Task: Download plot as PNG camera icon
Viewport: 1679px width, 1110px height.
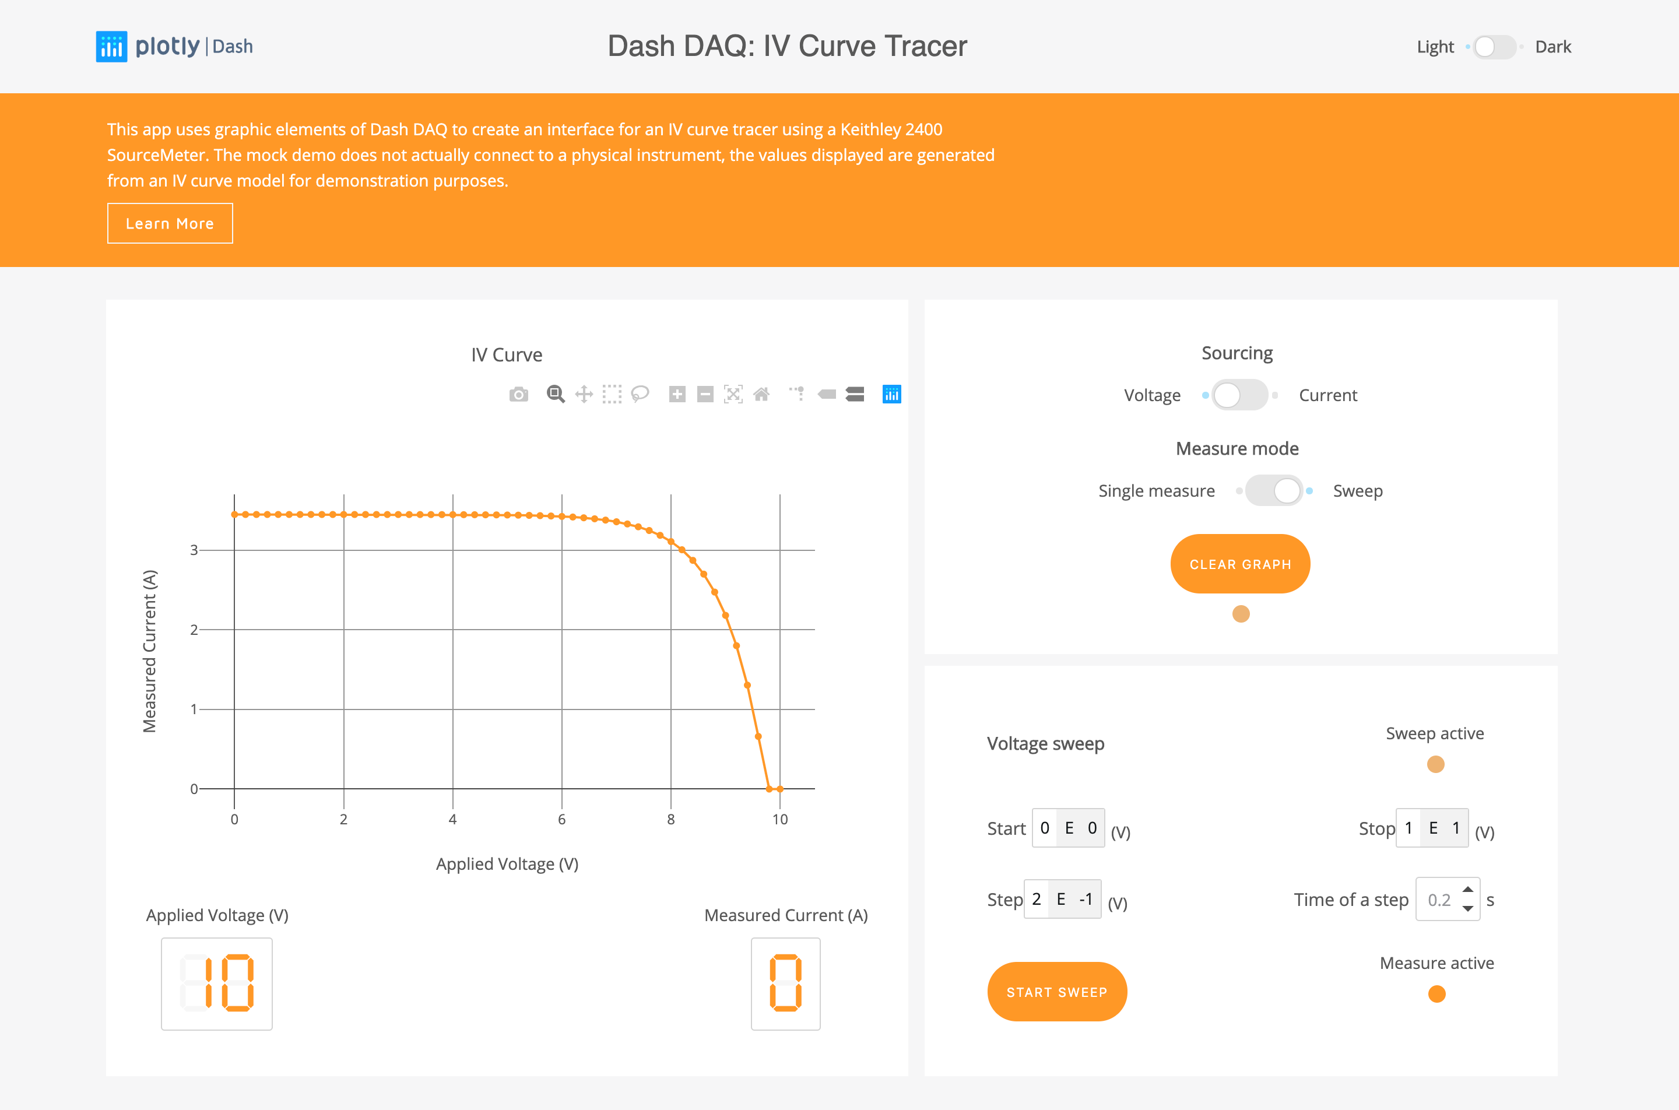Action: (x=519, y=394)
